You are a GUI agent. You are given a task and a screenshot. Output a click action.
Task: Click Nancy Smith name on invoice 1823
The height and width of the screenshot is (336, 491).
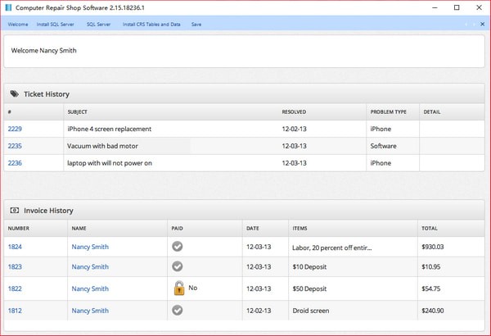pyautogui.click(x=90, y=267)
